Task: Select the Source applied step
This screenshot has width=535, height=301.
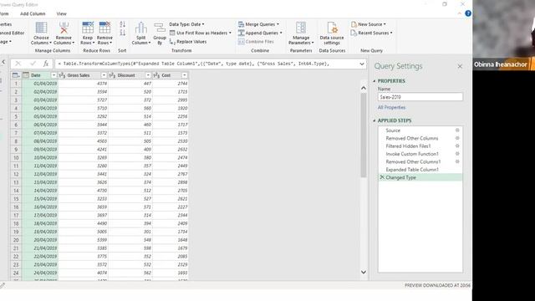Action: tap(393, 130)
